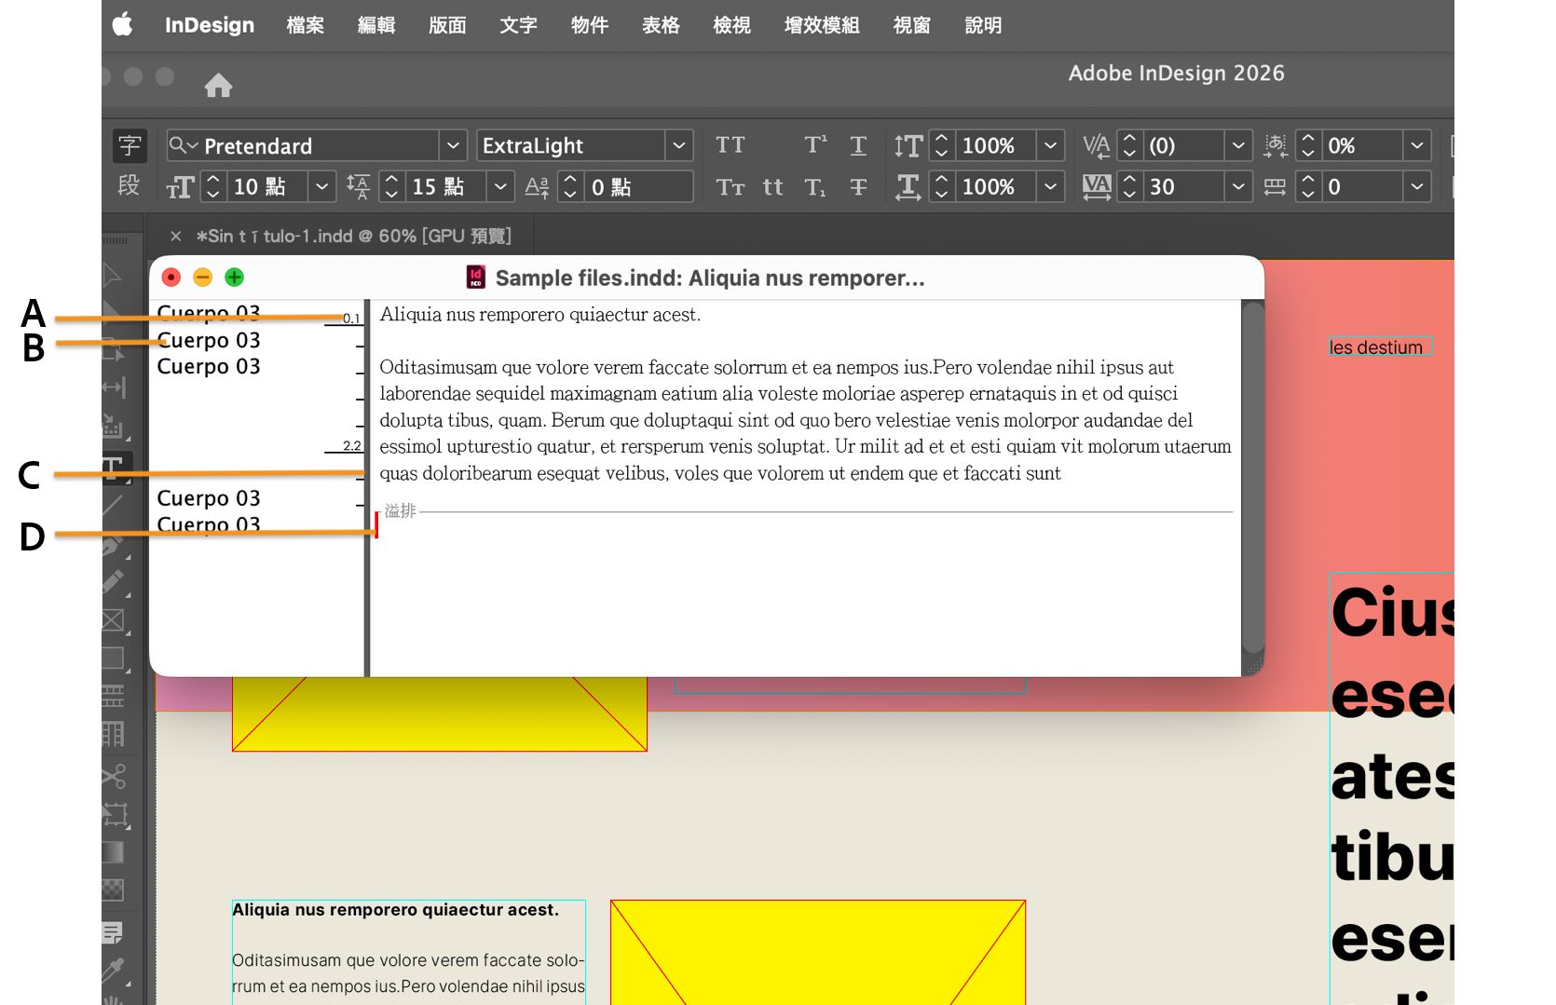
Task: Open the tsume 0% dropdown
Action: tap(1417, 145)
